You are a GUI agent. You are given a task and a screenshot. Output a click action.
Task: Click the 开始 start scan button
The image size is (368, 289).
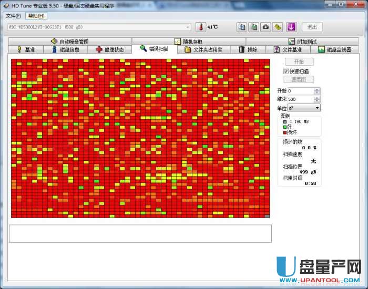coord(299,62)
